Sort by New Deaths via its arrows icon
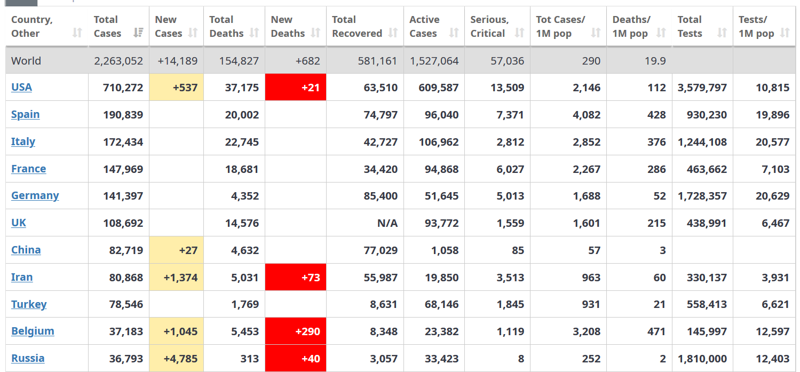This screenshot has width=800, height=372. pyautogui.click(x=315, y=33)
